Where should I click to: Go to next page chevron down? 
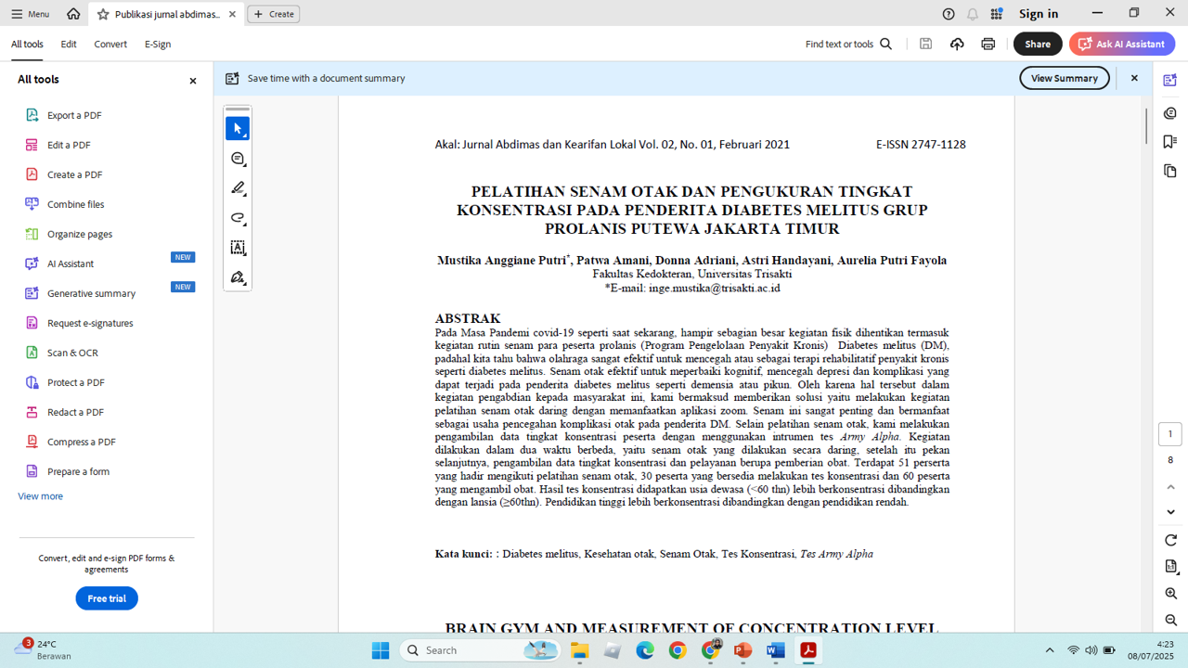point(1170,512)
